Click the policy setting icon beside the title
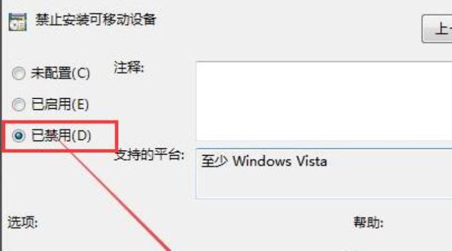 click(18, 22)
